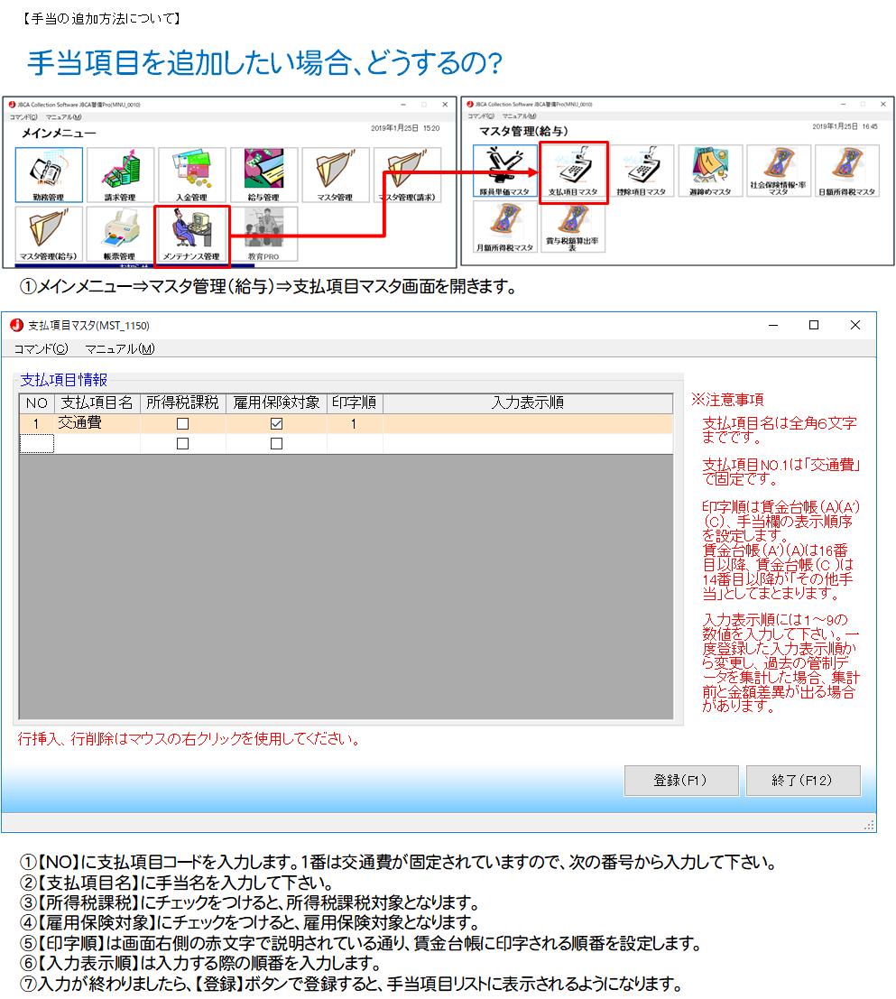Open コマンド menu in the 支払項目マスタ window
Viewport: 896px width, 999px height.
click(x=40, y=348)
